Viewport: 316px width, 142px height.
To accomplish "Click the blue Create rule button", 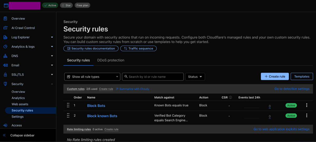I will point(275,77).
